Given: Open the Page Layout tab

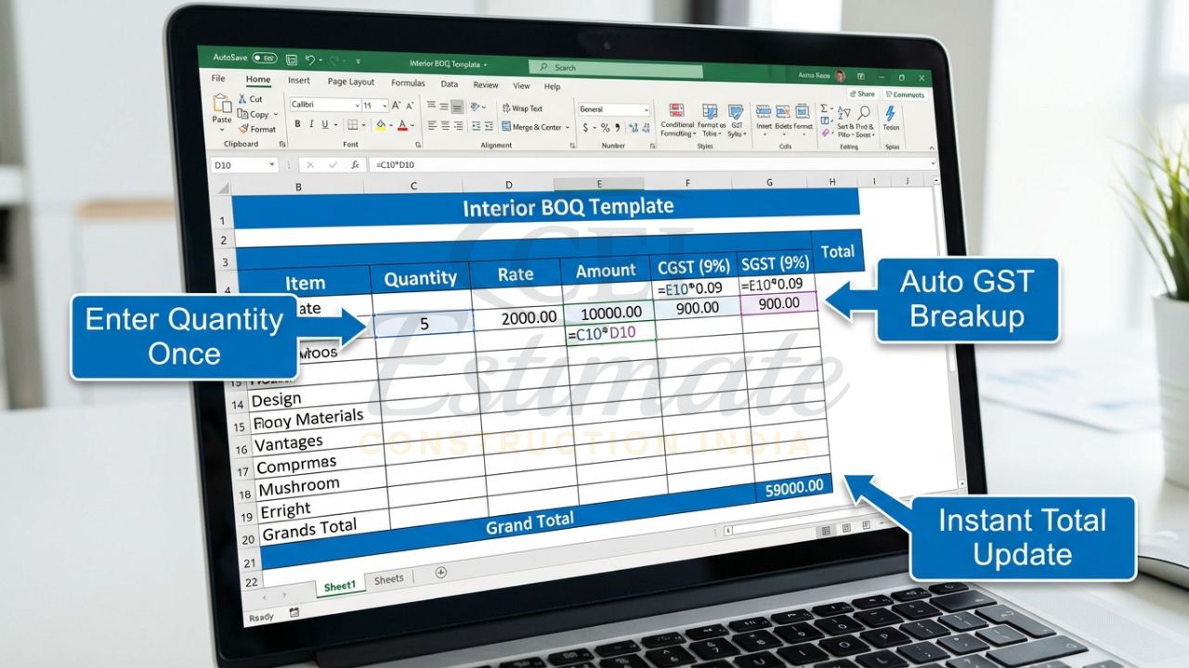Looking at the screenshot, I should point(351,82).
